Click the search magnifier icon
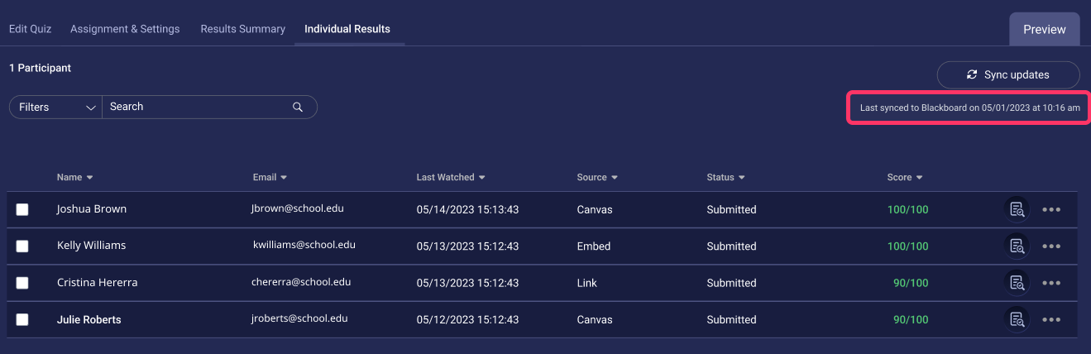 pos(298,107)
